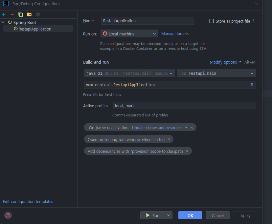Viewport: 272px width, 224px height.
Task: Remove the selected configuration
Action: (x=12, y=14)
